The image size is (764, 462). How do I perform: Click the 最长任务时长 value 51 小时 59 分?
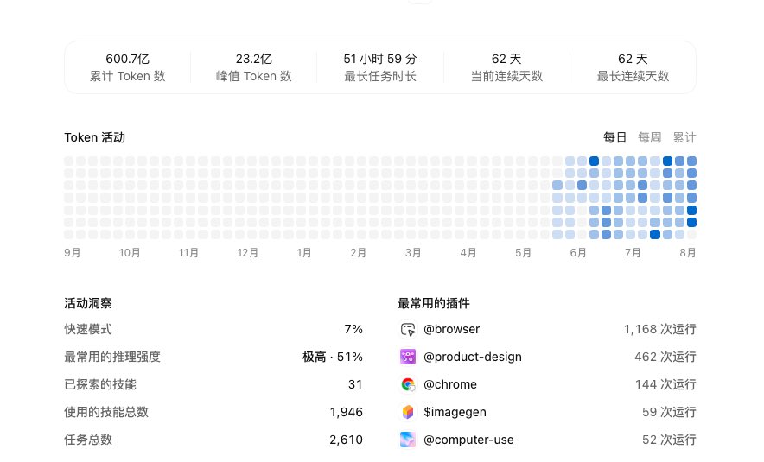380,59
